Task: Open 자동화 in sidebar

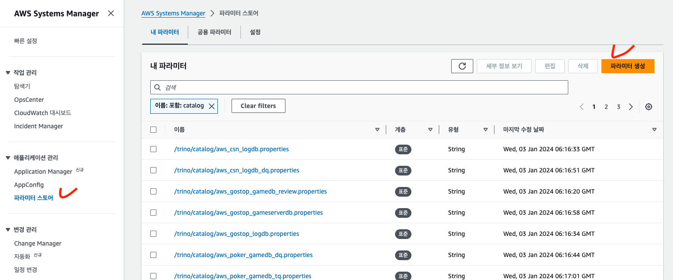Action: tap(22, 256)
